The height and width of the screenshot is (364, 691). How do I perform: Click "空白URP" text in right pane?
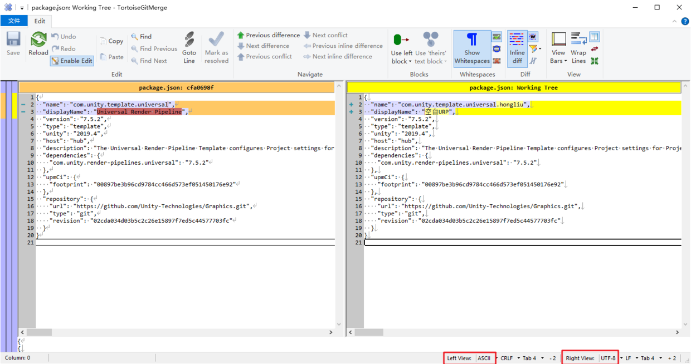(437, 112)
